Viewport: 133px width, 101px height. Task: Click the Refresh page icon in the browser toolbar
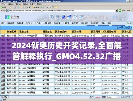click(18, 7)
